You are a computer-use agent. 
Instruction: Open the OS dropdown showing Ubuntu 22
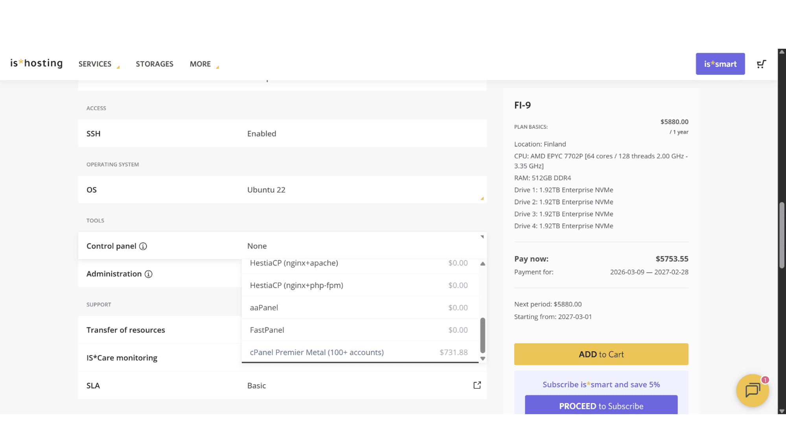[x=282, y=190]
